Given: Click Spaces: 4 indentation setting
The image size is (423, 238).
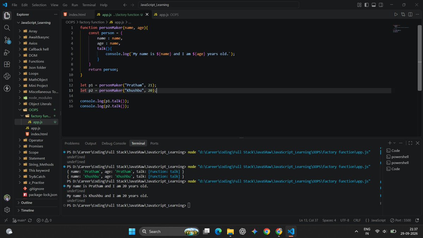Looking at the screenshot, I should click(x=329, y=220).
